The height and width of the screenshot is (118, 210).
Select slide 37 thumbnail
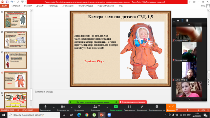click(15, 100)
